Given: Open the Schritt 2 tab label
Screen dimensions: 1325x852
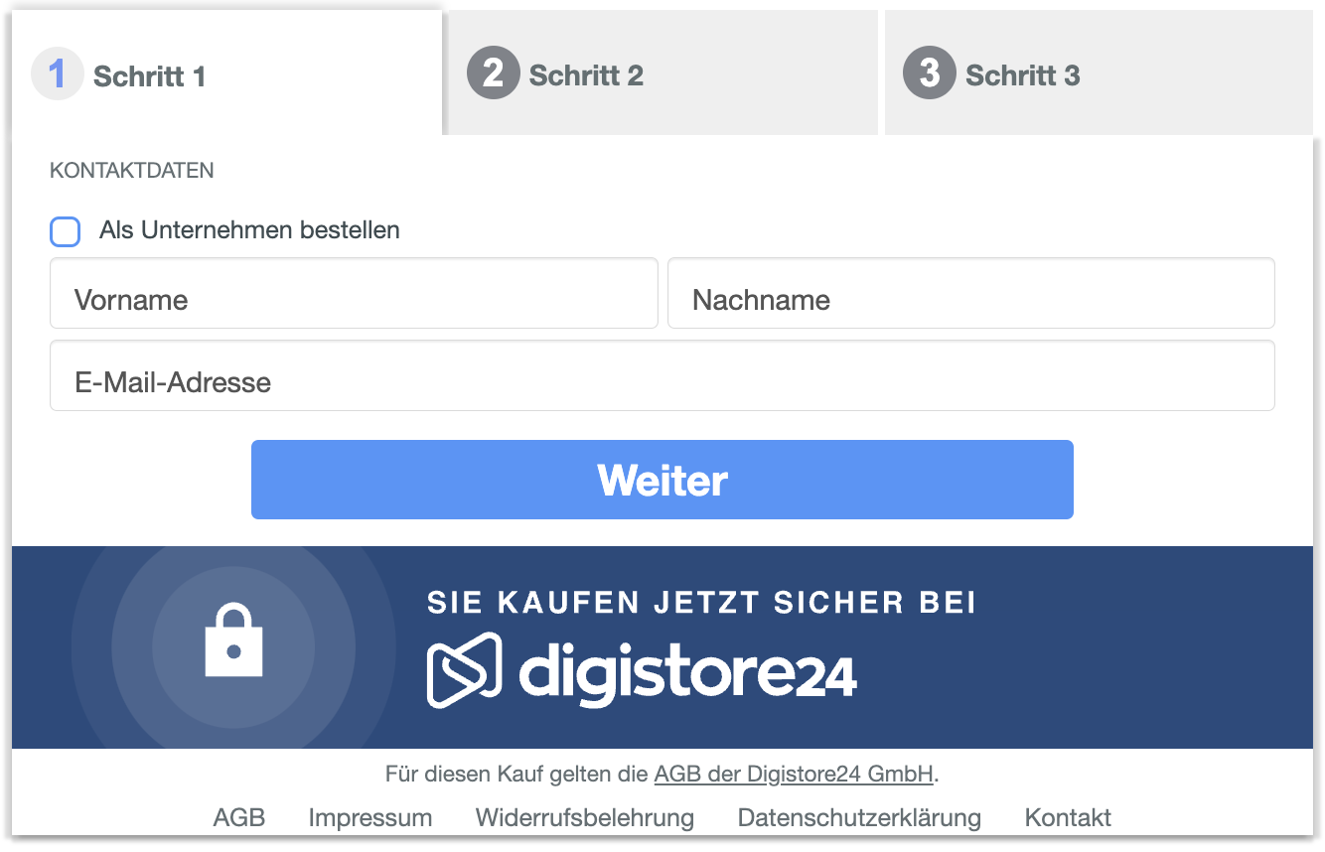Looking at the screenshot, I should 586,75.
